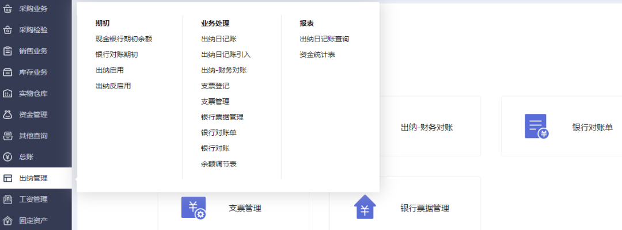
Task: Click the 固定资产 house icon in sidebar
Action: point(7,221)
